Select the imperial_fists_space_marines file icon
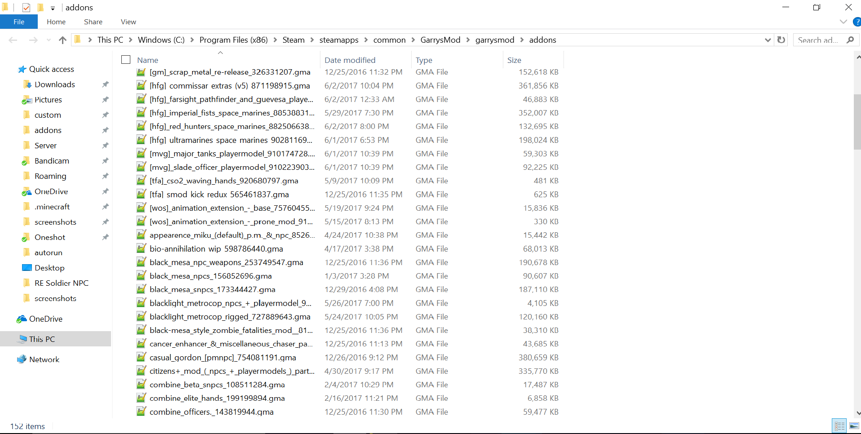 [x=141, y=113]
